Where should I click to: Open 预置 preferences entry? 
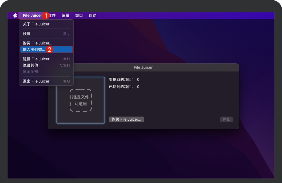pyautogui.click(x=46, y=33)
